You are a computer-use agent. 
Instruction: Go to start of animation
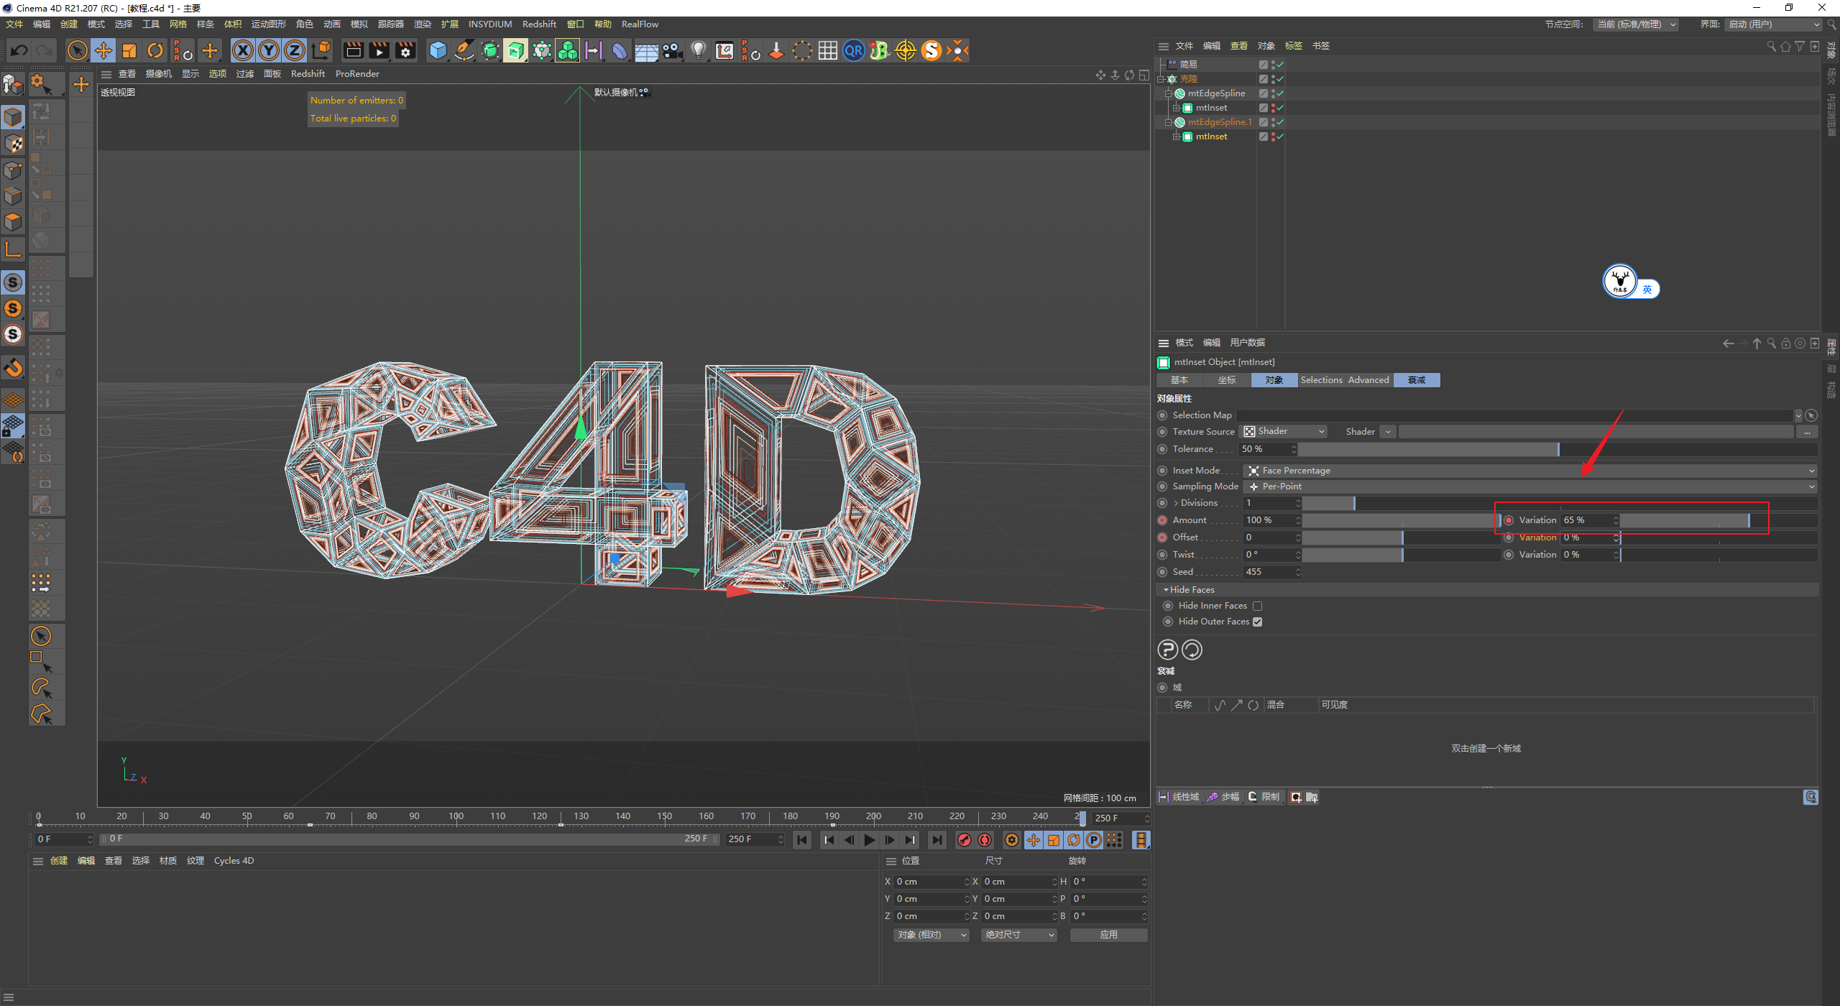pyautogui.click(x=802, y=840)
